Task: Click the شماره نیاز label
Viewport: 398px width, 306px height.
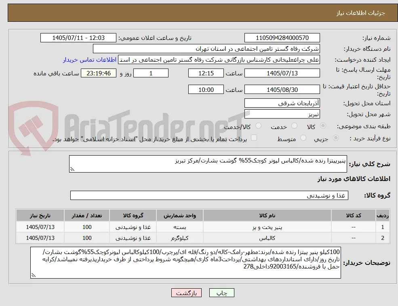Action: pyautogui.click(x=376, y=38)
